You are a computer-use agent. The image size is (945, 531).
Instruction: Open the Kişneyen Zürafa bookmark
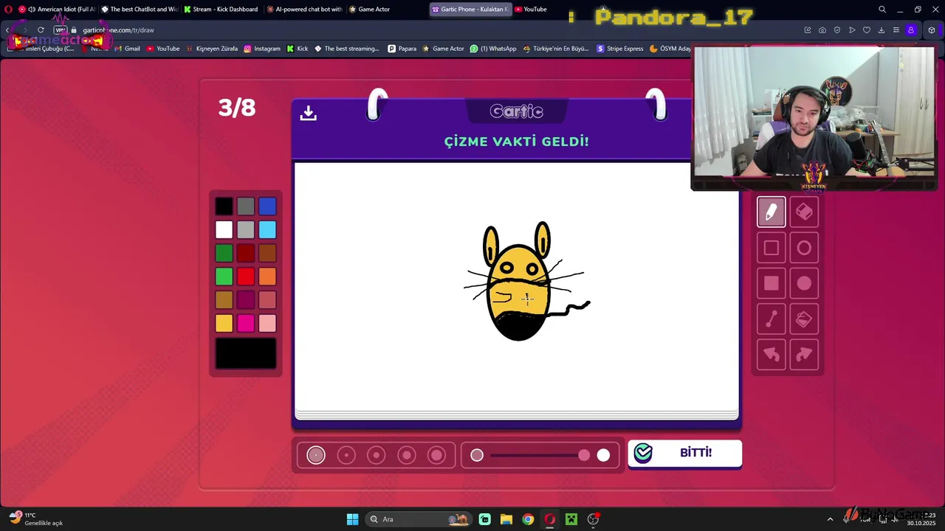pyautogui.click(x=212, y=49)
